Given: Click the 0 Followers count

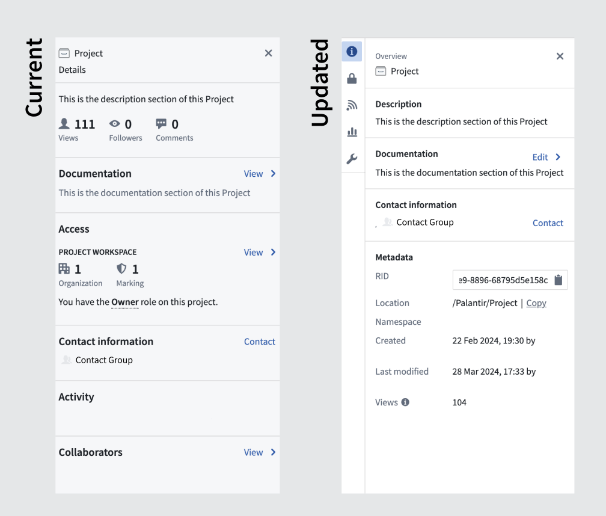Looking at the screenshot, I should [x=128, y=124].
